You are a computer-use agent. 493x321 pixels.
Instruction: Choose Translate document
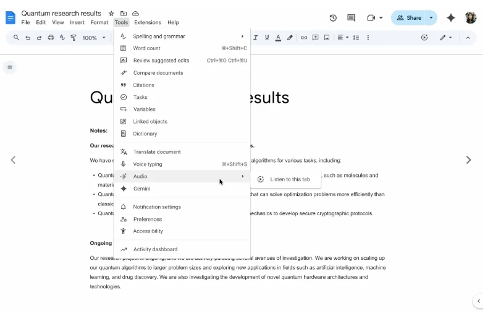coord(182,152)
